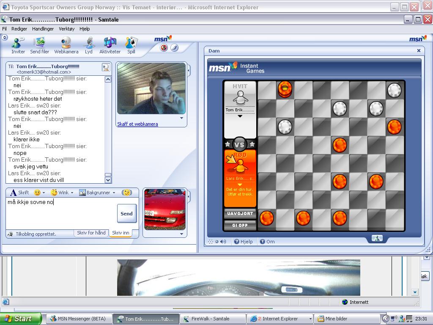The width and height of the screenshot is (433, 325).
Task: Switch input to Skriv for hånd
Action: click(x=91, y=233)
